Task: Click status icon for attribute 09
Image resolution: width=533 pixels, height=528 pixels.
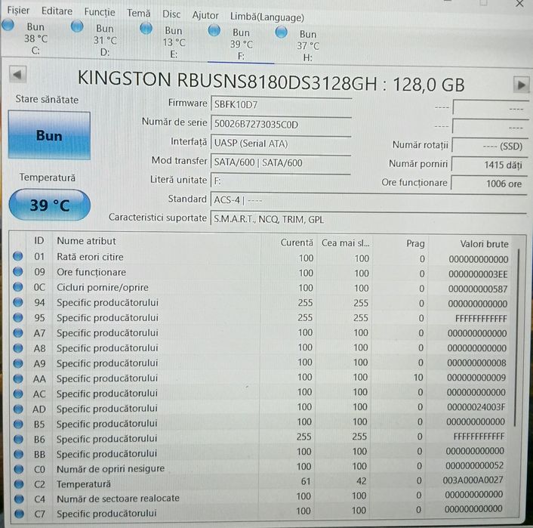Action: pos(18,271)
